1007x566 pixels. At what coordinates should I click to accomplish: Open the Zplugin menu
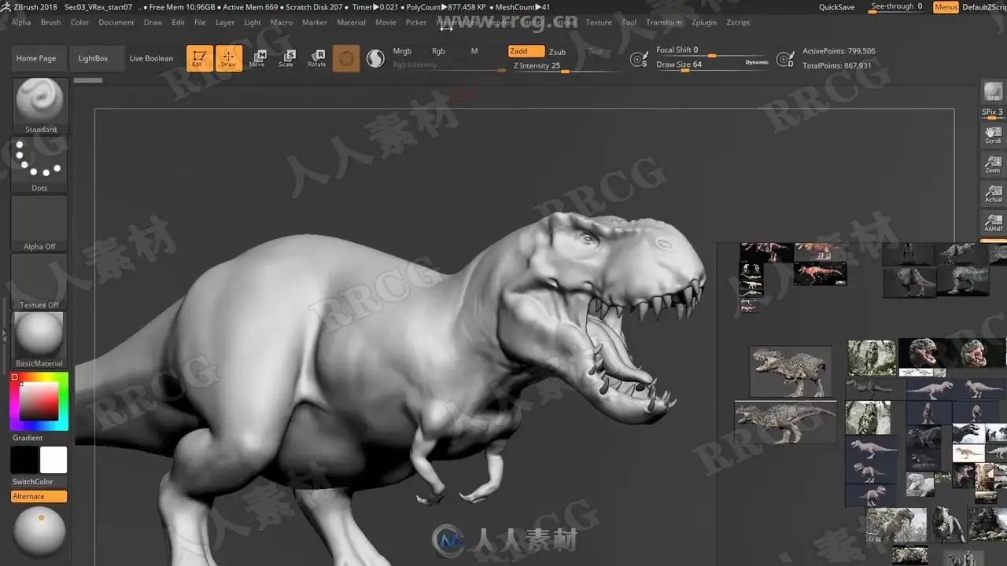coord(704,22)
